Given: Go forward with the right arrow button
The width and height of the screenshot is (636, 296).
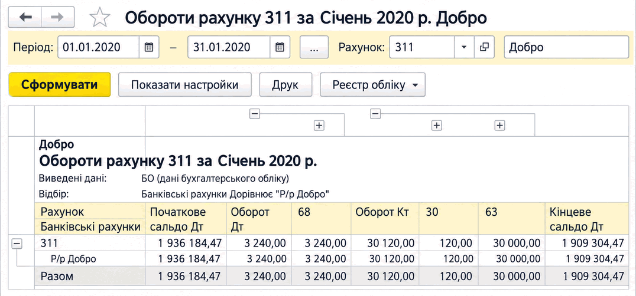Looking at the screenshot, I should click(x=57, y=17).
